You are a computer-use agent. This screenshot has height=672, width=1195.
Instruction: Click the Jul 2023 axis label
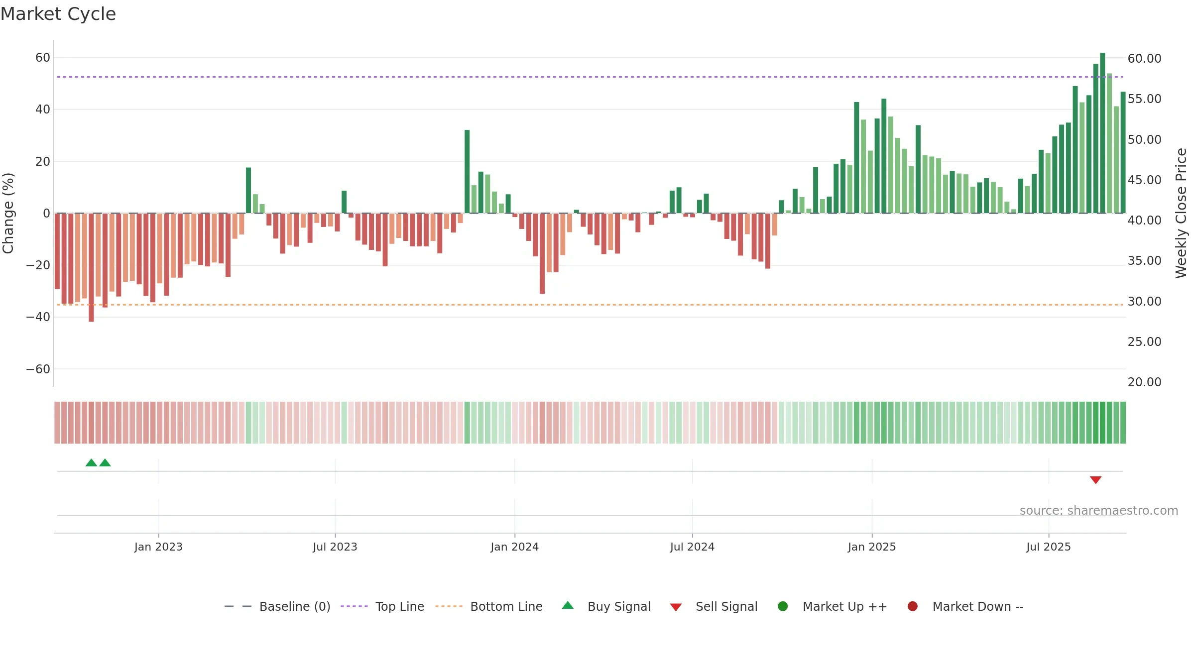[x=335, y=547]
